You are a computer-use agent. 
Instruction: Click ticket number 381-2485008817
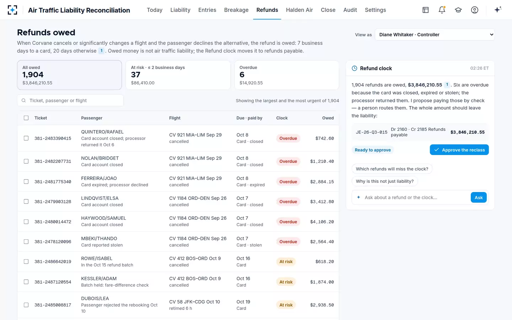click(x=53, y=305)
